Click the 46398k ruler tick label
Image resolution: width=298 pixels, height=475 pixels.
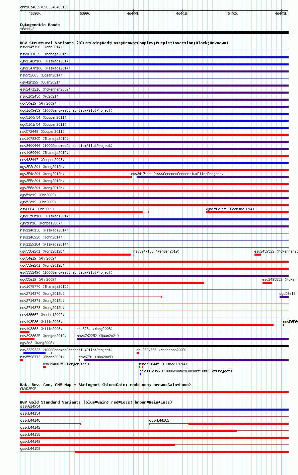34,13
